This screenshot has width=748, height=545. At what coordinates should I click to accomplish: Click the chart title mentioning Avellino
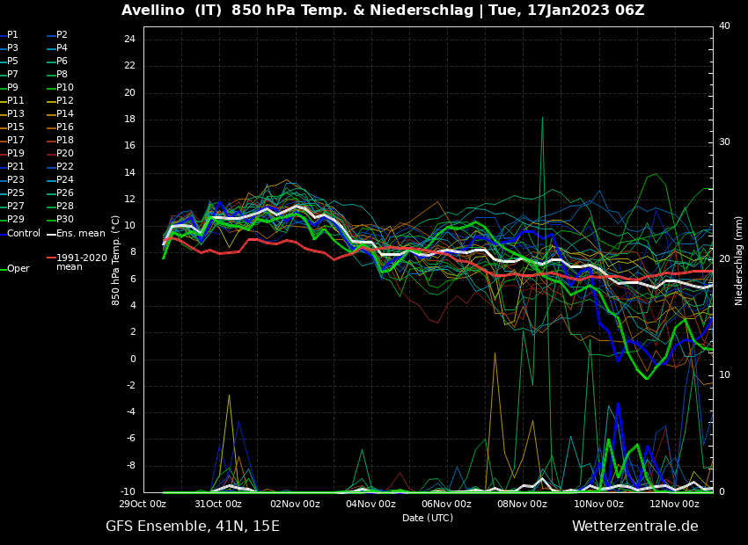coord(383,11)
